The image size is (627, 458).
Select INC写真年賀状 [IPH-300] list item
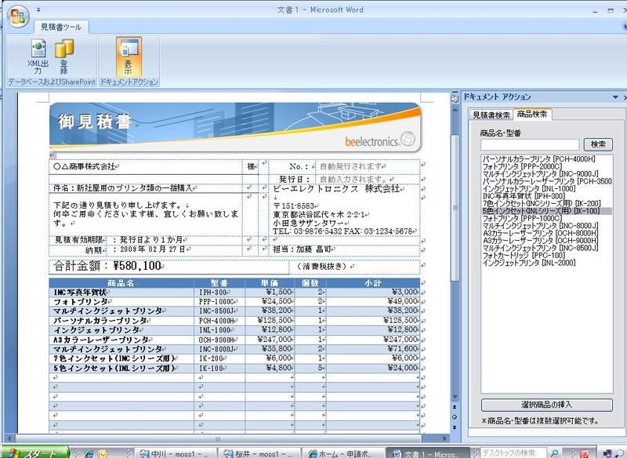point(524,196)
